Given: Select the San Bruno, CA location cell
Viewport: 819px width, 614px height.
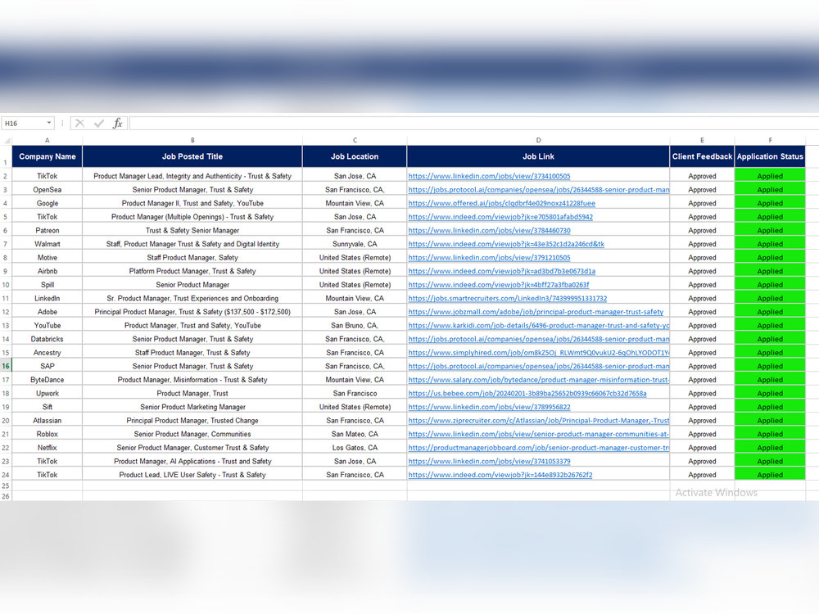Looking at the screenshot, I should [x=355, y=326].
